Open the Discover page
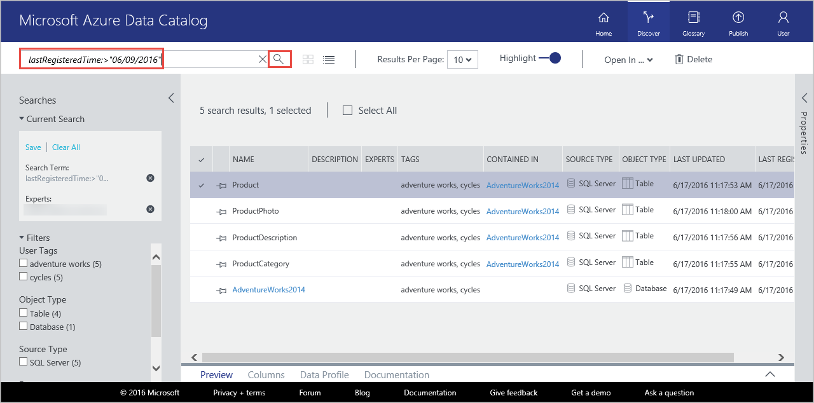The width and height of the screenshot is (814, 403). 648,21
